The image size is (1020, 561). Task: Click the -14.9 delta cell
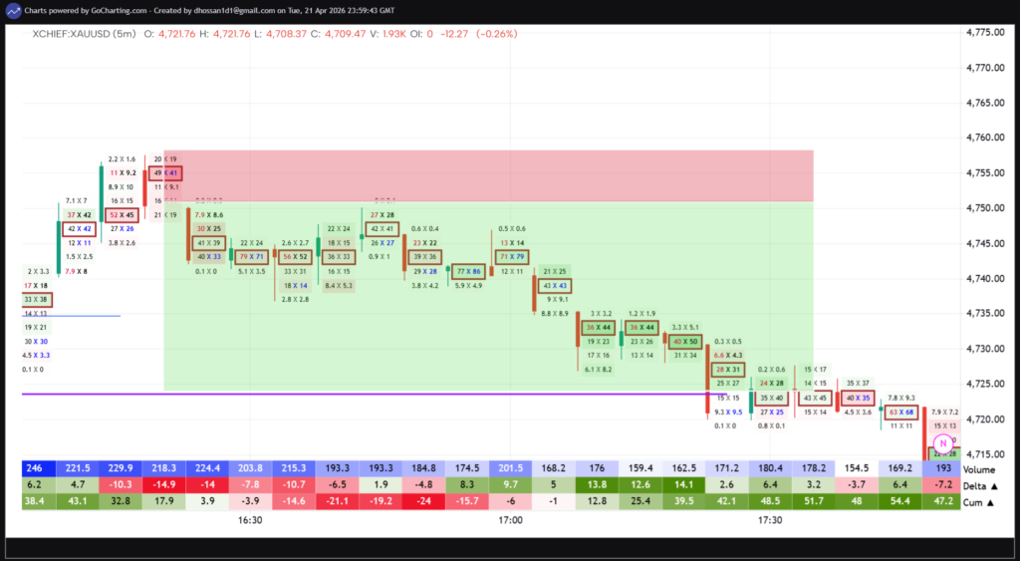[164, 485]
